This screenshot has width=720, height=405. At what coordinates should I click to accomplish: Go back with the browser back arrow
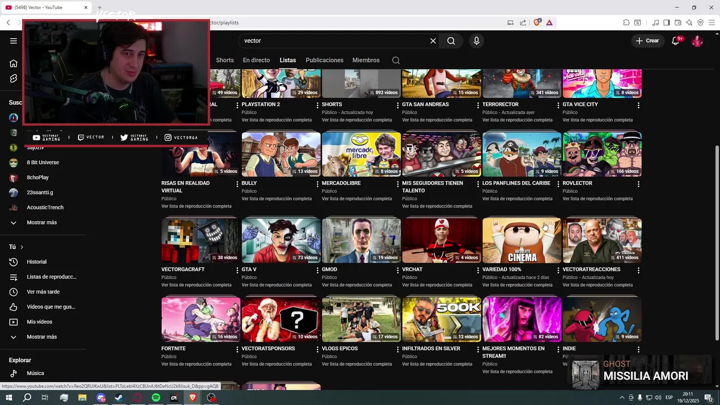point(8,22)
